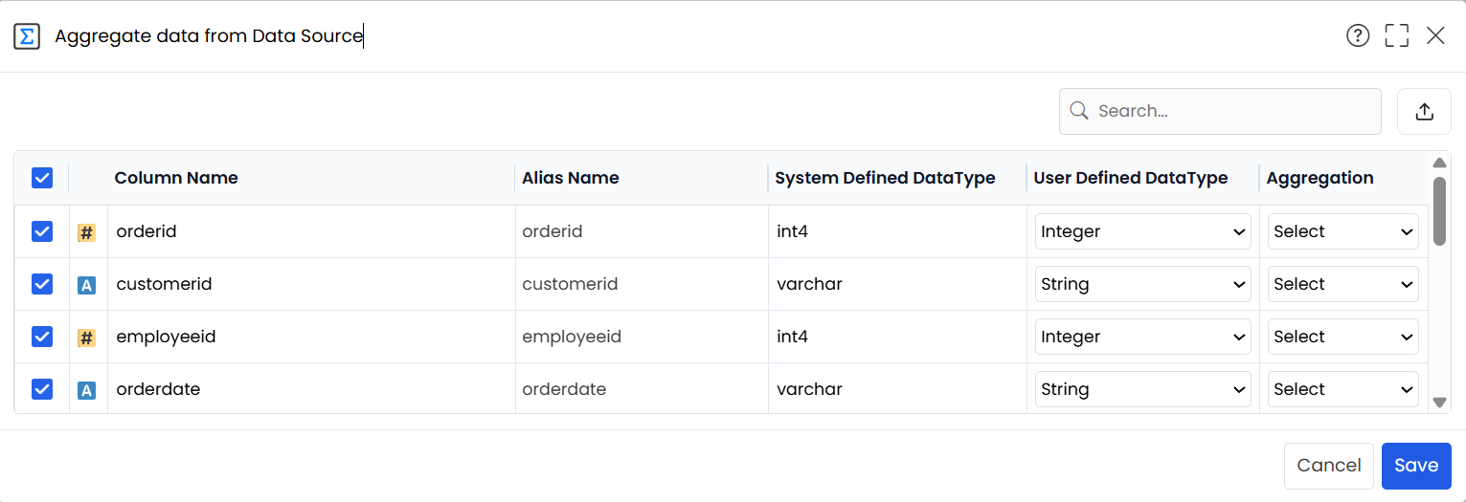Toggle the select-all checkbox in the header
Viewport: 1466px width, 502px height.
pos(42,178)
